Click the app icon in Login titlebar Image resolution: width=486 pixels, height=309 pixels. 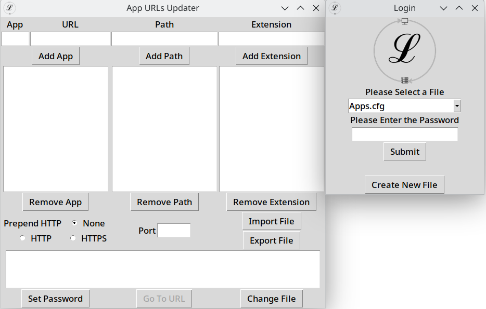tap(335, 8)
